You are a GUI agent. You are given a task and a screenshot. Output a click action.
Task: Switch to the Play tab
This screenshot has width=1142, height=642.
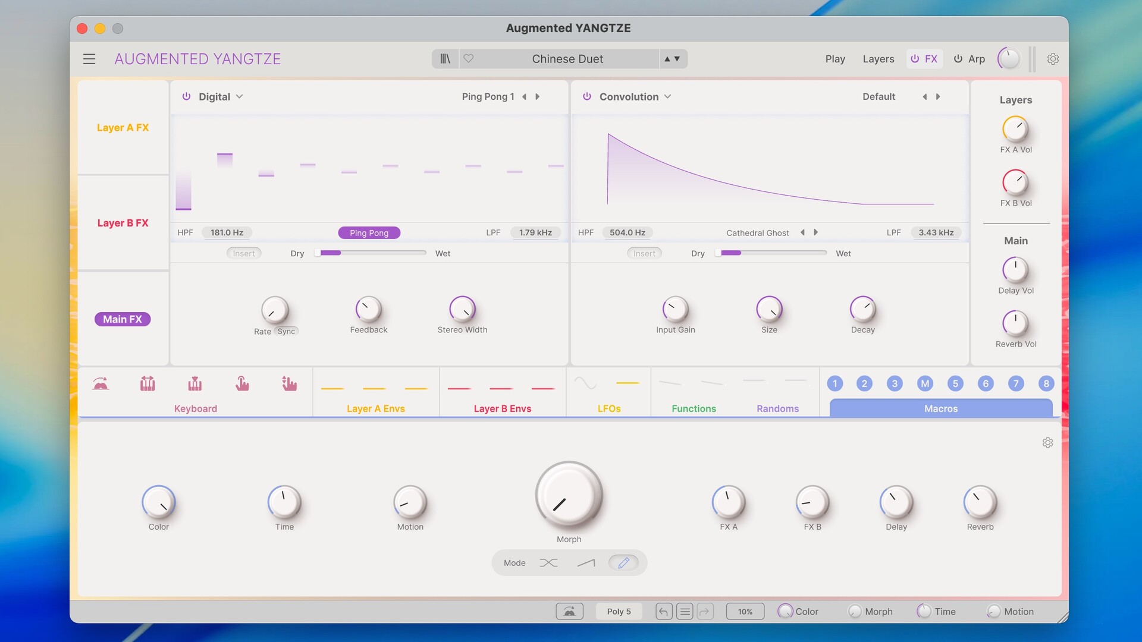tap(835, 59)
